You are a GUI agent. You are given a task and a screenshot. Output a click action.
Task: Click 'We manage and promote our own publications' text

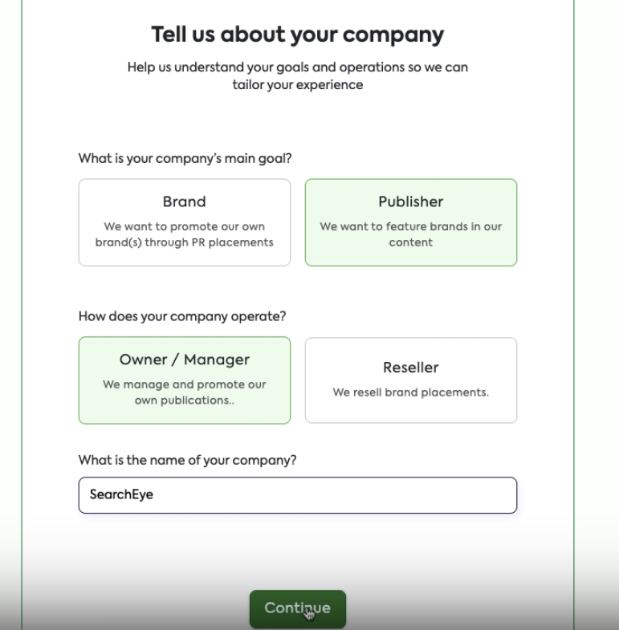(184, 392)
